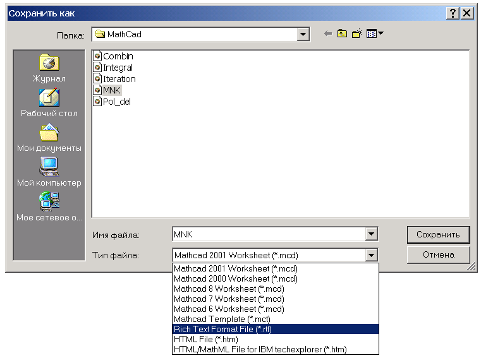Choose Mathcad 6 Worksheet (*.mcd)
493x358 pixels.
coord(276,309)
